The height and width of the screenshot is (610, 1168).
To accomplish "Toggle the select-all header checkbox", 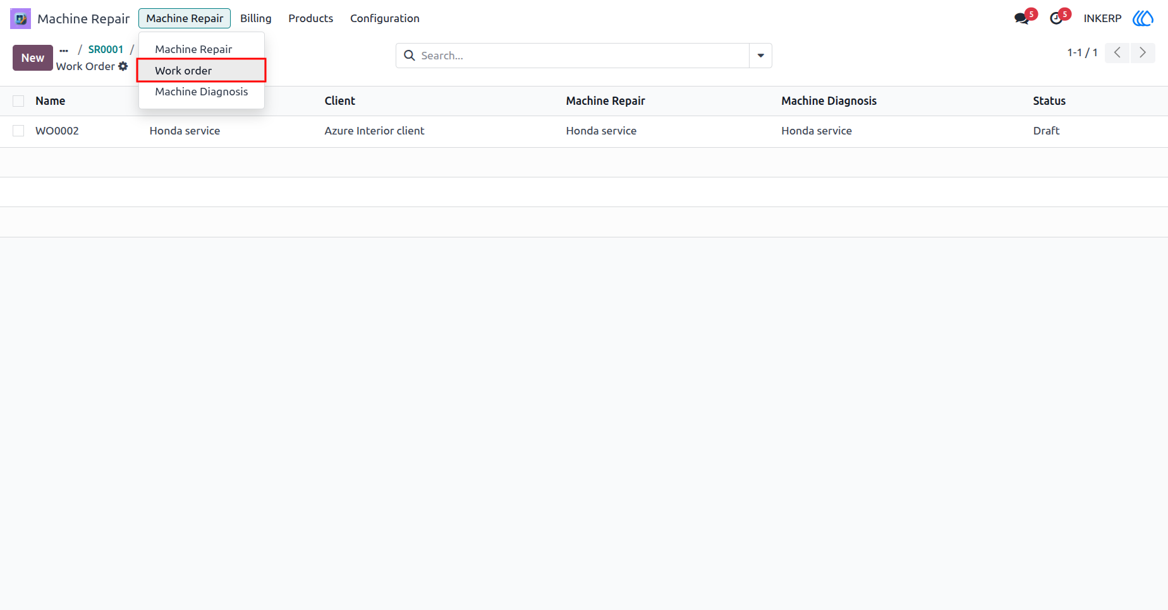I will (x=18, y=101).
